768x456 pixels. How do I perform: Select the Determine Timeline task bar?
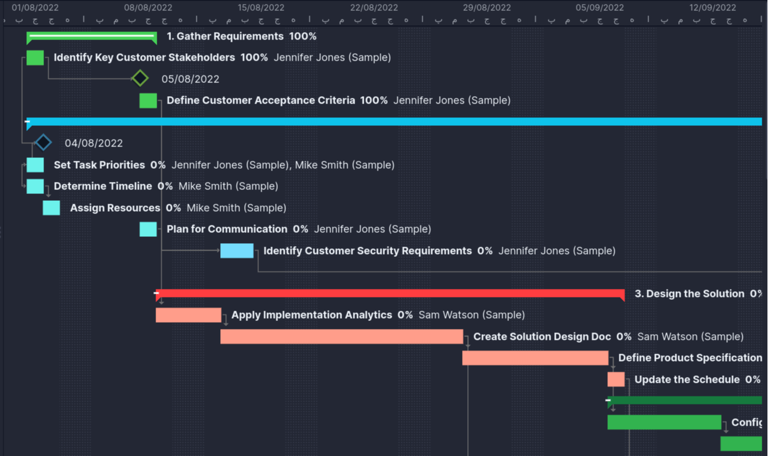(x=35, y=186)
